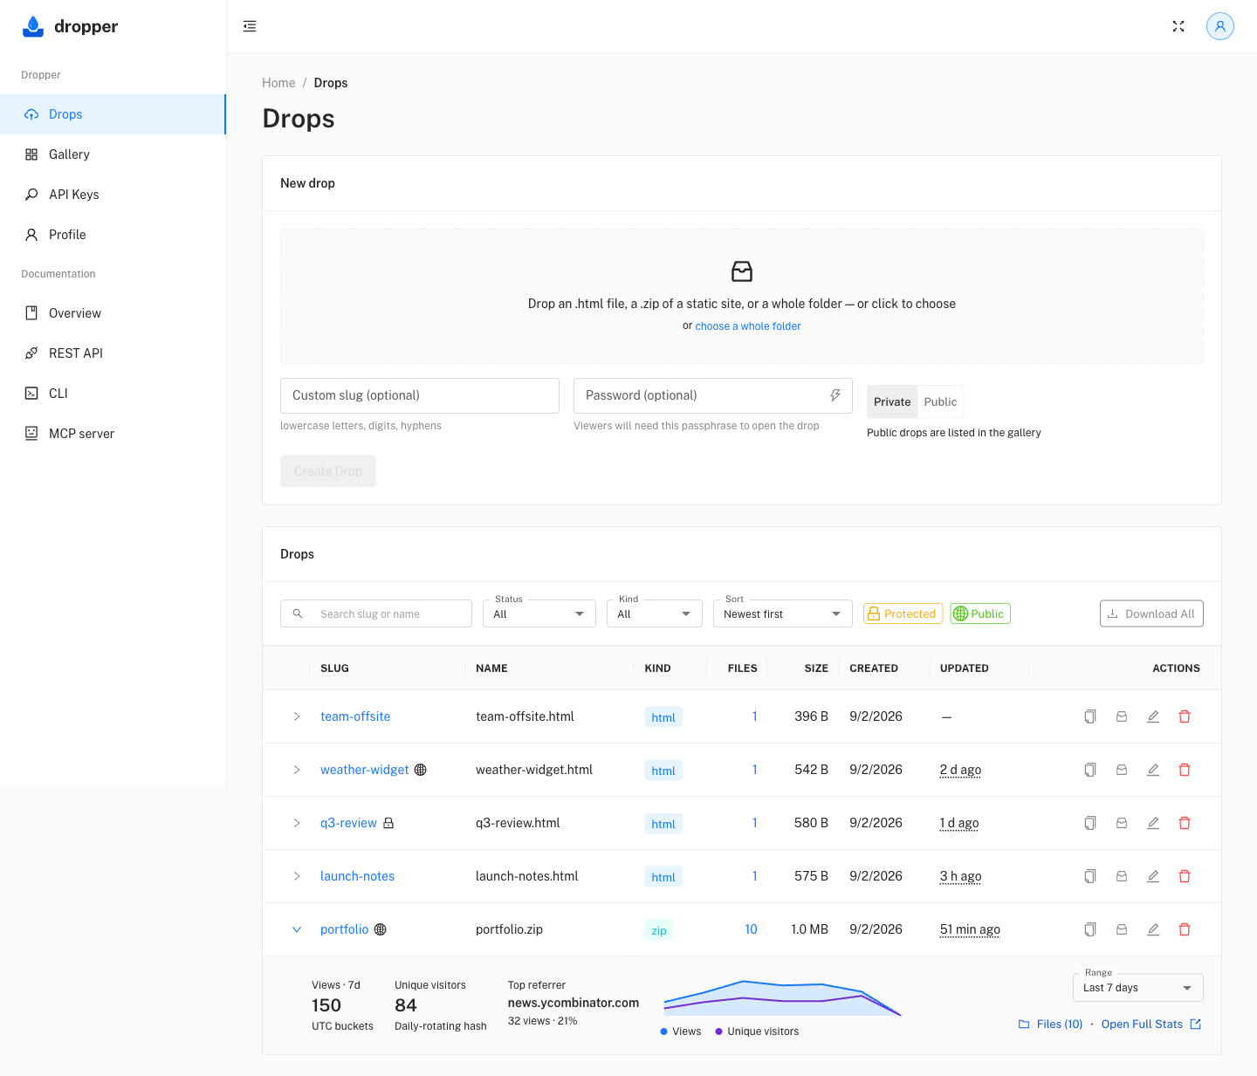This screenshot has height=1076, width=1257.
Task: Open the Sort dropdown showing Newest first
Action: 783,613
